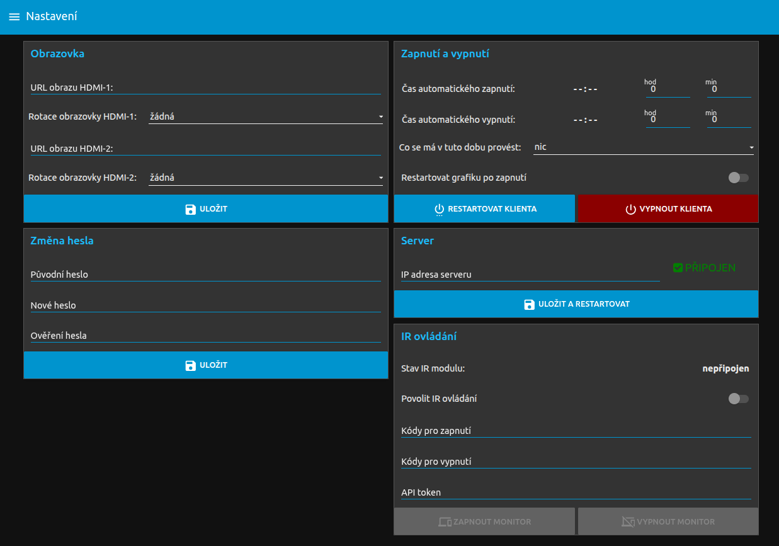Screen dimensions: 779x546
Task: Click the power icon on Restartovat klienta
Action: [440, 209]
